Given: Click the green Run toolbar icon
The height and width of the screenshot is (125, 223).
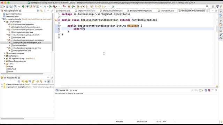Looking at the screenshot, I should coord(50,7).
